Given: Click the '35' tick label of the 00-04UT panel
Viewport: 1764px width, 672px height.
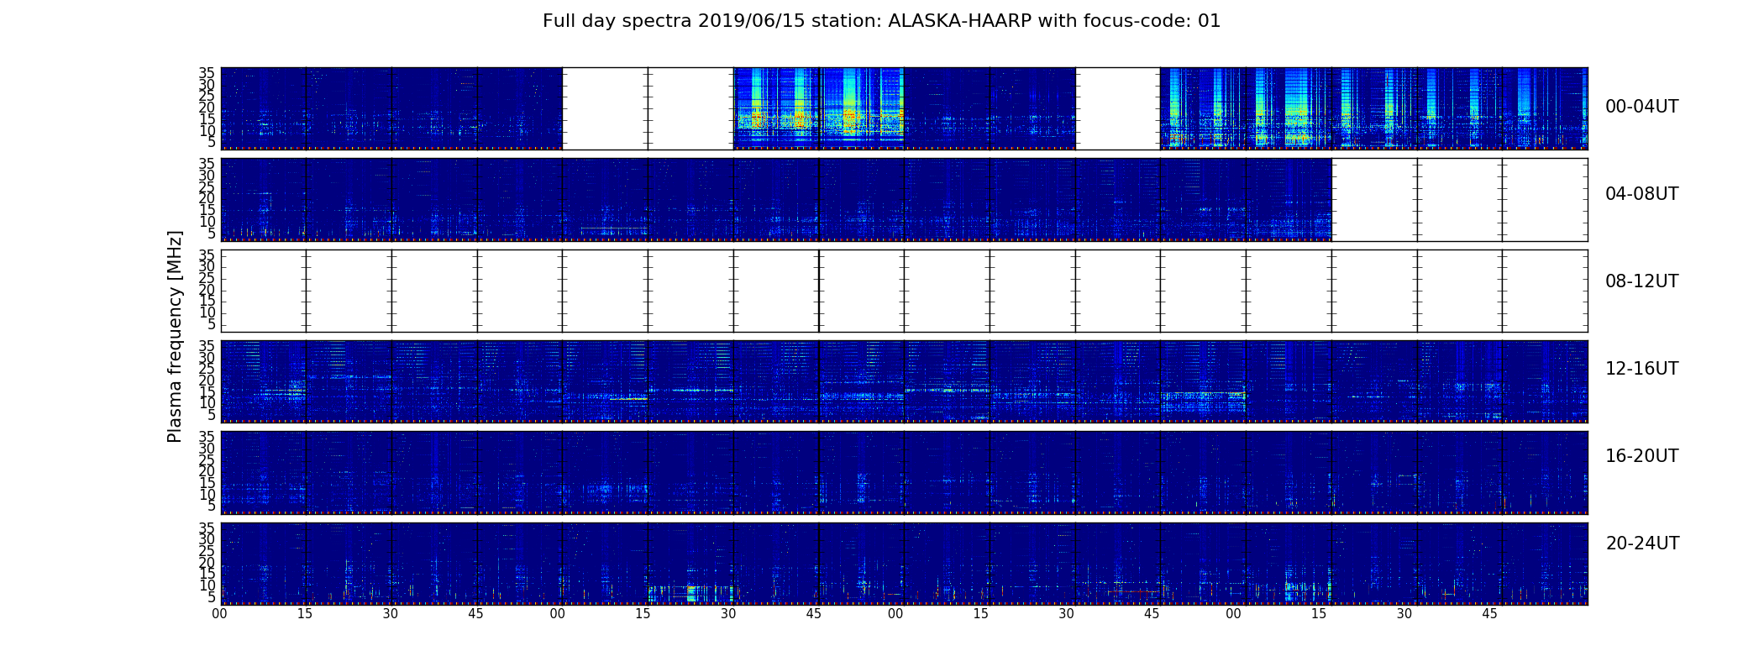Looking at the screenshot, I should click(207, 73).
